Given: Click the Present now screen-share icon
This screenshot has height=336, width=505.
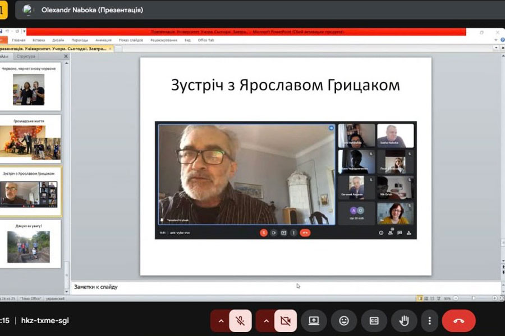Looking at the screenshot, I should (314, 320).
